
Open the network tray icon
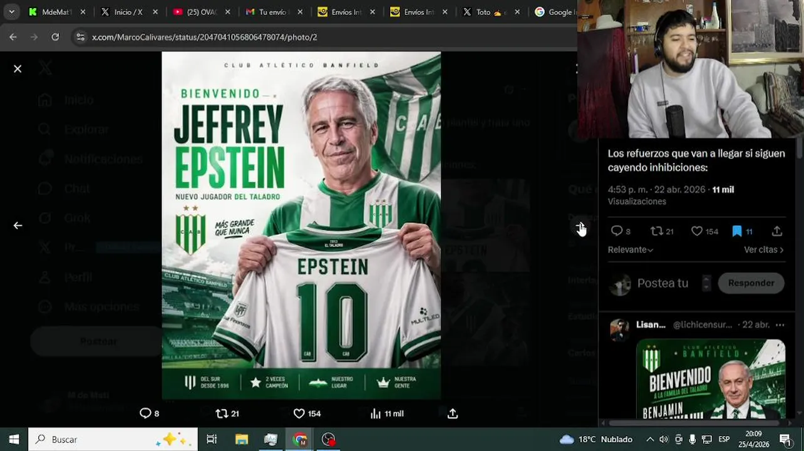tap(707, 439)
